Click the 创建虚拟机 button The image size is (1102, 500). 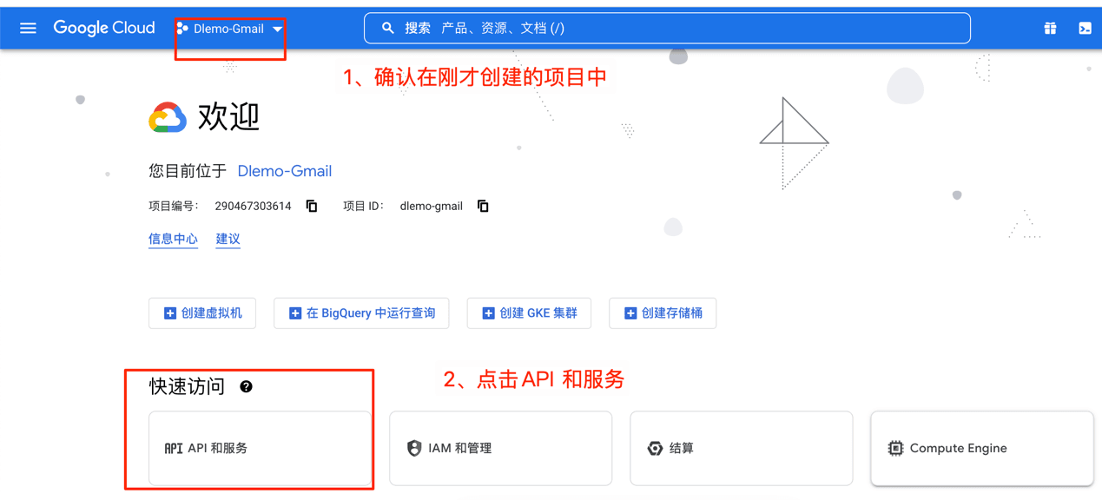pos(202,313)
